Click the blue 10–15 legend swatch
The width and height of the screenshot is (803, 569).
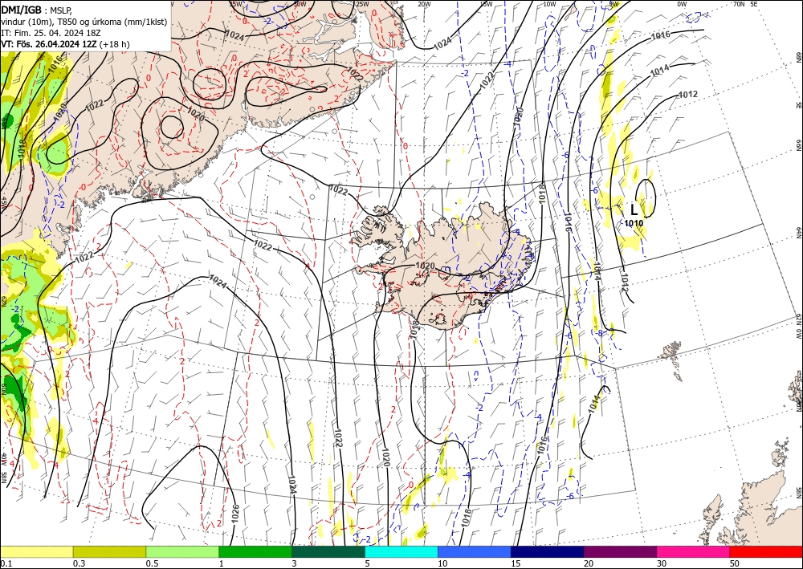[x=475, y=551]
